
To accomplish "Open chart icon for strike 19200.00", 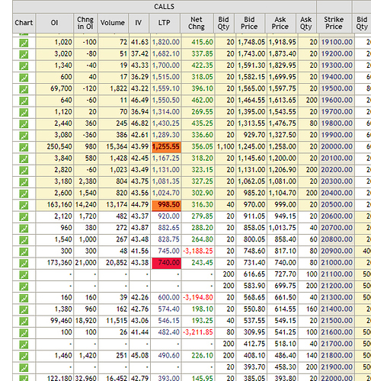I will 24,54.
